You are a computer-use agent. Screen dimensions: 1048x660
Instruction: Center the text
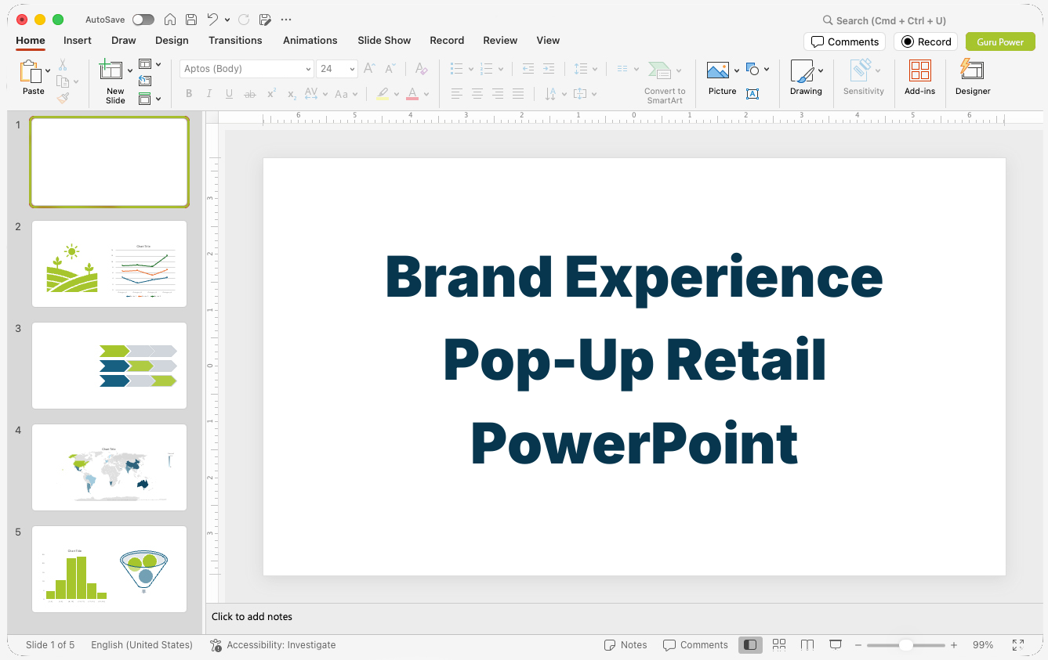coord(477,94)
